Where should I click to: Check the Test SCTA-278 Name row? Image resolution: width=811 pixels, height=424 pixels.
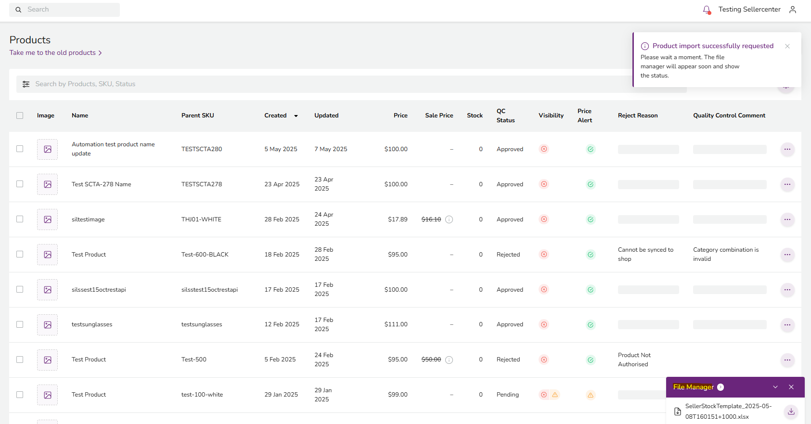point(20,184)
